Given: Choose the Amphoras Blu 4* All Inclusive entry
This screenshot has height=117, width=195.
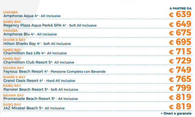Looking at the screenshot, I should click(x=30, y=34).
